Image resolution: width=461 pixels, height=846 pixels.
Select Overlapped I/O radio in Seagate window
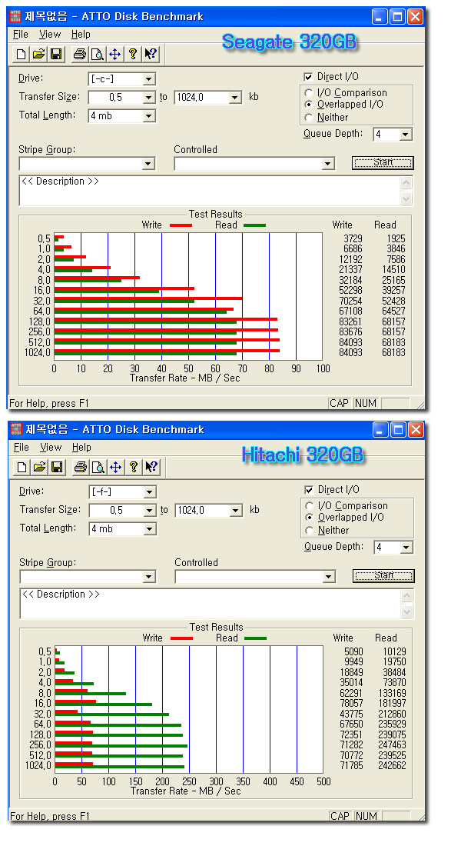pyautogui.click(x=309, y=105)
